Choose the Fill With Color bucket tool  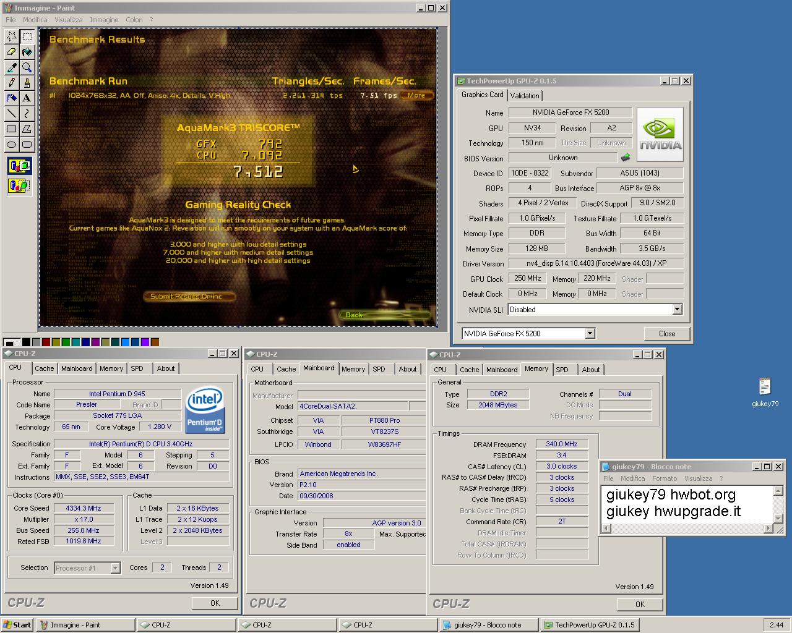[x=27, y=53]
